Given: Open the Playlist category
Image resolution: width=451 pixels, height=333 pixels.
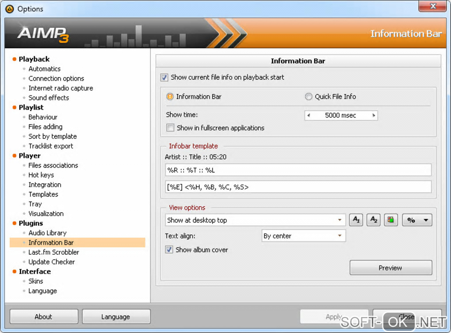Looking at the screenshot, I should click(31, 107).
